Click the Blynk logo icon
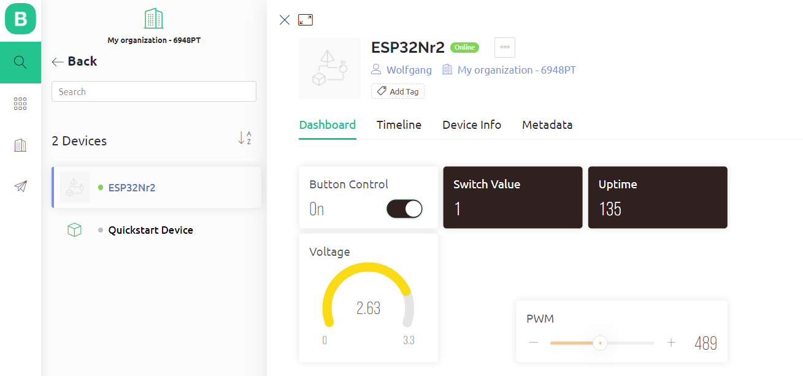 coord(20,19)
